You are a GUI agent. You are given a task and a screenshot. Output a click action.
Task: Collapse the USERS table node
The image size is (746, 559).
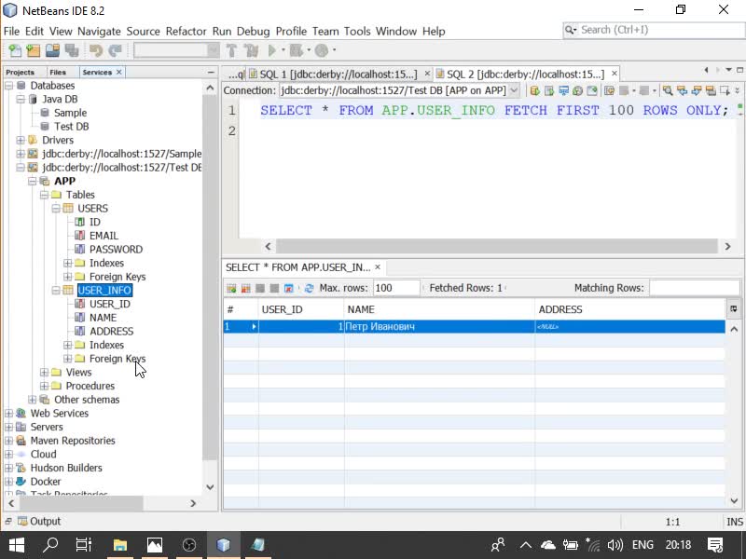(x=56, y=208)
